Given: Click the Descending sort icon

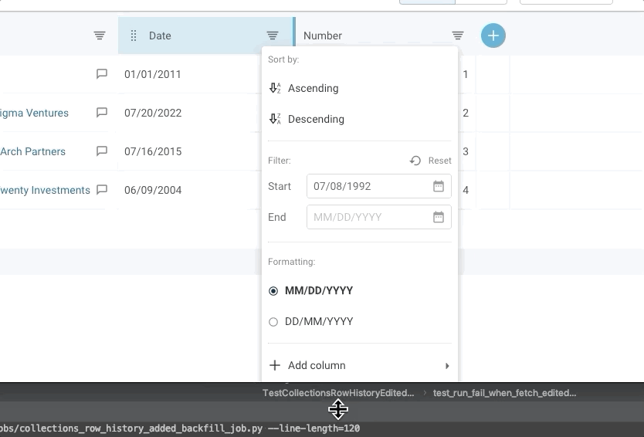Looking at the screenshot, I should 275,119.
